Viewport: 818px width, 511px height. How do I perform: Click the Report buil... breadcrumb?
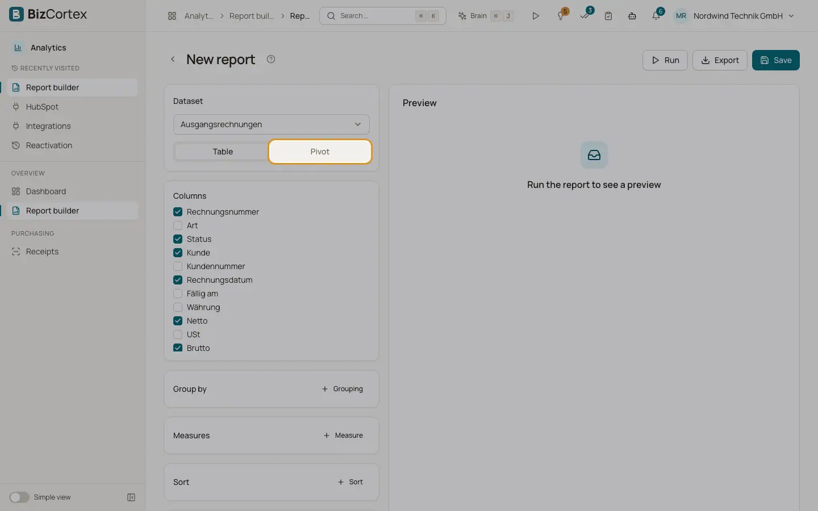click(x=252, y=16)
